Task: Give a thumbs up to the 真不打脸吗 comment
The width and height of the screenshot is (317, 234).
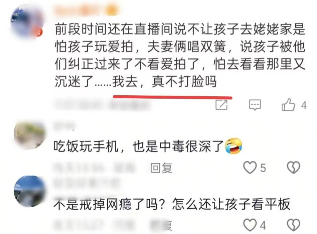Action: (288, 105)
